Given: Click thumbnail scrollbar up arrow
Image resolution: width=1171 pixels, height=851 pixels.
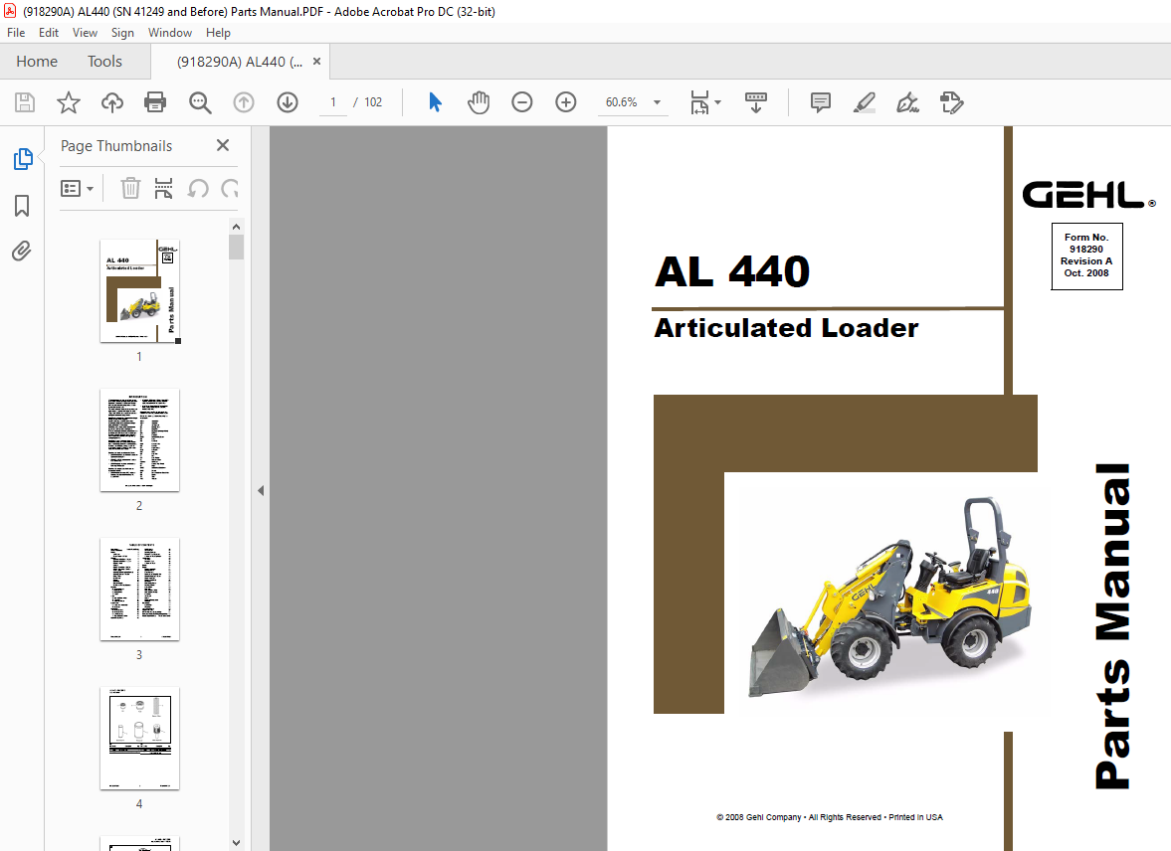Looking at the screenshot, I should point(236,227).
